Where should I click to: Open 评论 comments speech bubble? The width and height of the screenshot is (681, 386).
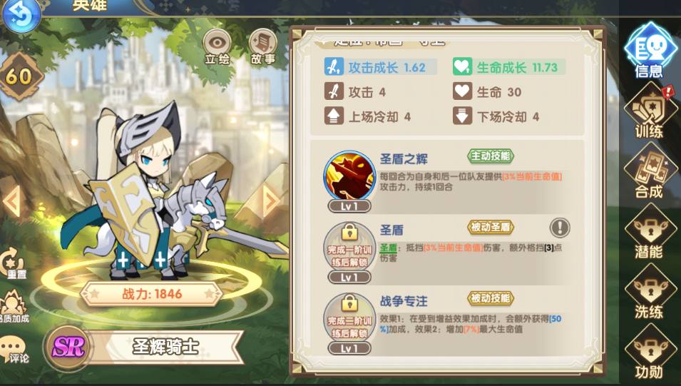click(14, 349)
